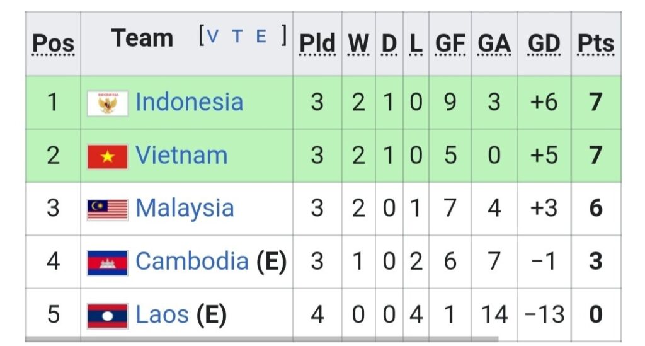
Task: Open the Cambodia team link
Action: (192, 262)
